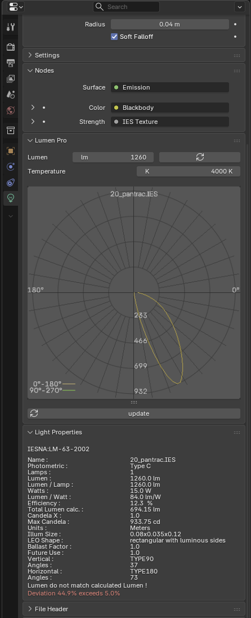Open the Tool properties tab
This screenshot has height=618, width=251.
click(11, 27)
